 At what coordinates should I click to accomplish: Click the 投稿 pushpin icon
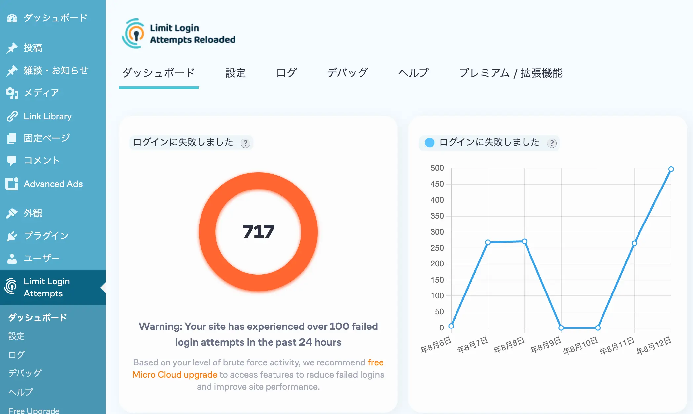click(12, 48)
